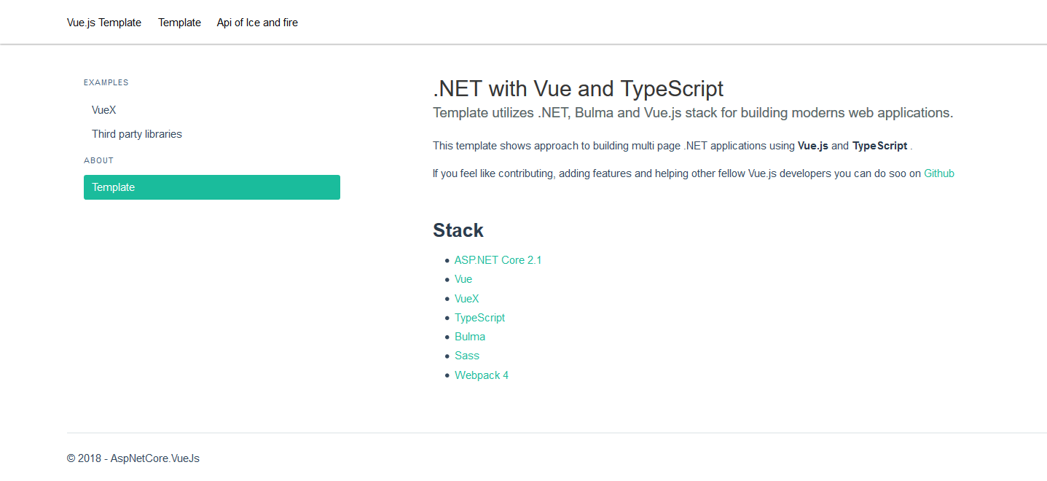Open the Webpack 4 link

coord(482,375)
